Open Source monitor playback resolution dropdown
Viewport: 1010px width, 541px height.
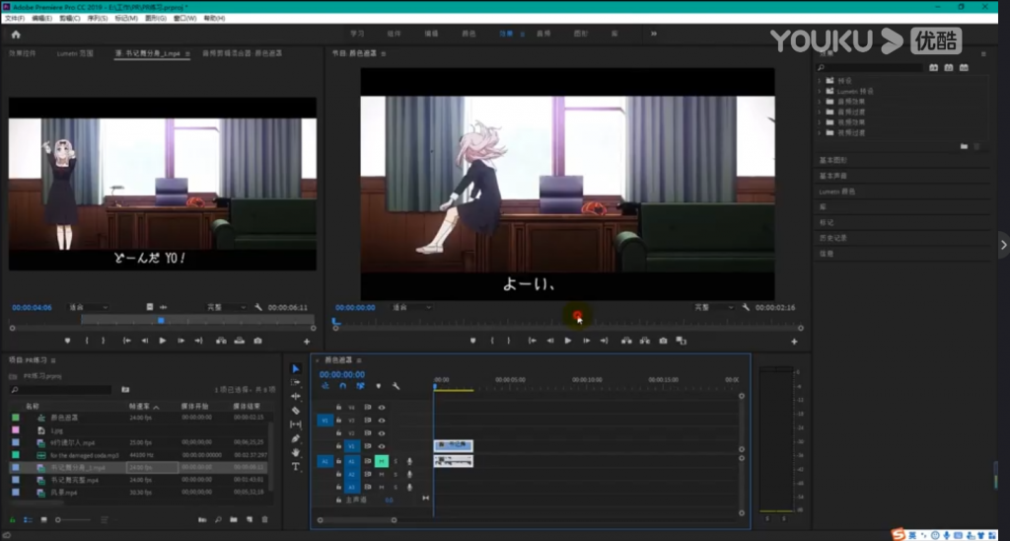click(226, 308)
